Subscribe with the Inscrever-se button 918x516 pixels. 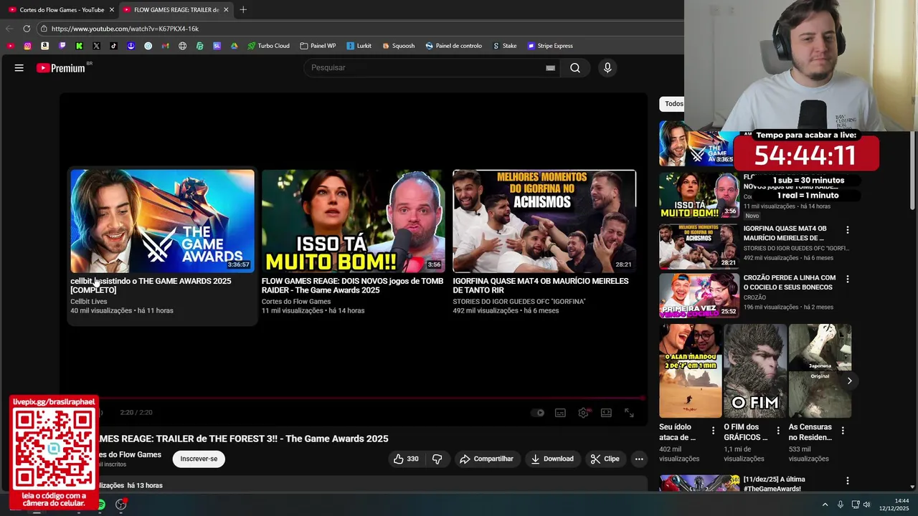click(x=199, y=459)
